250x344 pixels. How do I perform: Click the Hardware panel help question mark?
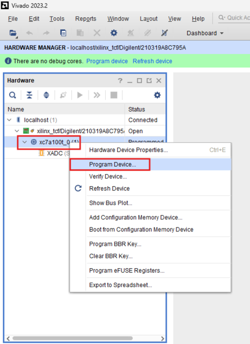pos(120,81)
